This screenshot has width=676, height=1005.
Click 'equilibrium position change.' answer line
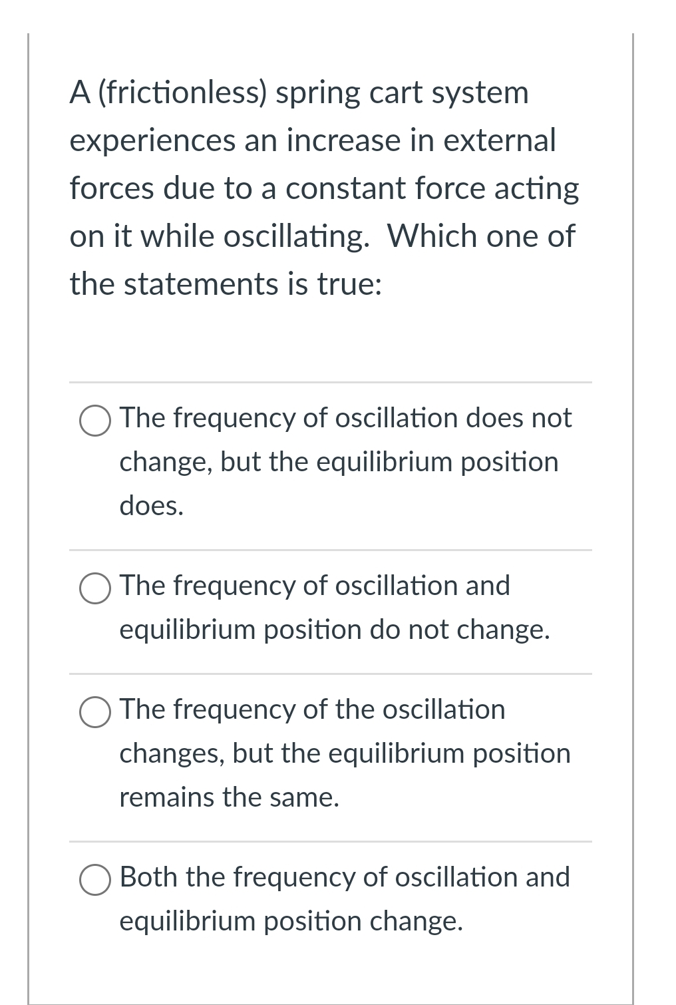(291, 921)
